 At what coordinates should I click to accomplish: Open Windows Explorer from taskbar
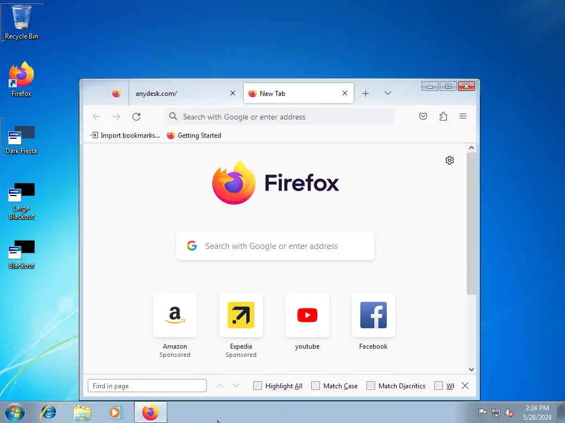tap(83, 412)
